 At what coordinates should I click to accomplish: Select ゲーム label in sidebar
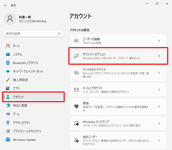(x=16, y=114)
